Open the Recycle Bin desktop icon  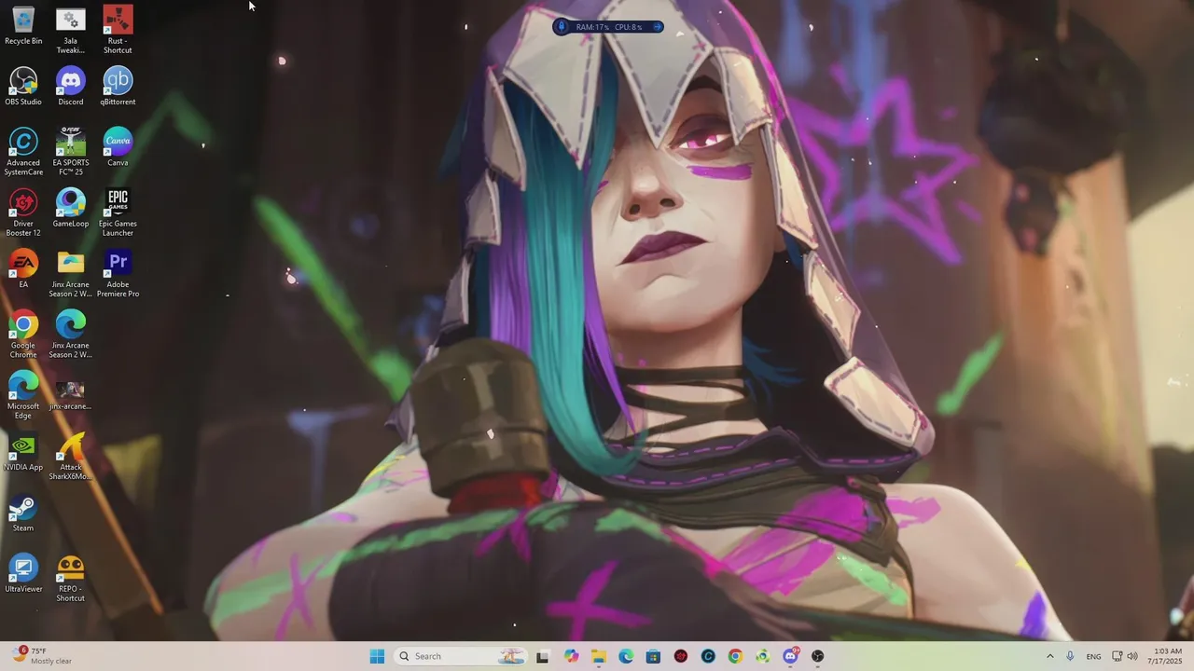coord(23,26)
